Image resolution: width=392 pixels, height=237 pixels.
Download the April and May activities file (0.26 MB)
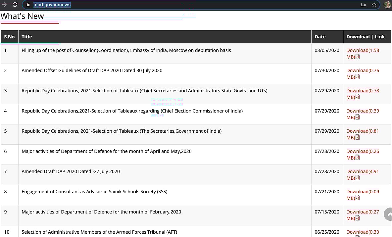point(362,151)
